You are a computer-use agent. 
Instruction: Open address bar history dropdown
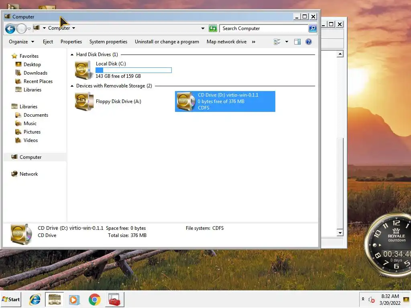point(203,28)
